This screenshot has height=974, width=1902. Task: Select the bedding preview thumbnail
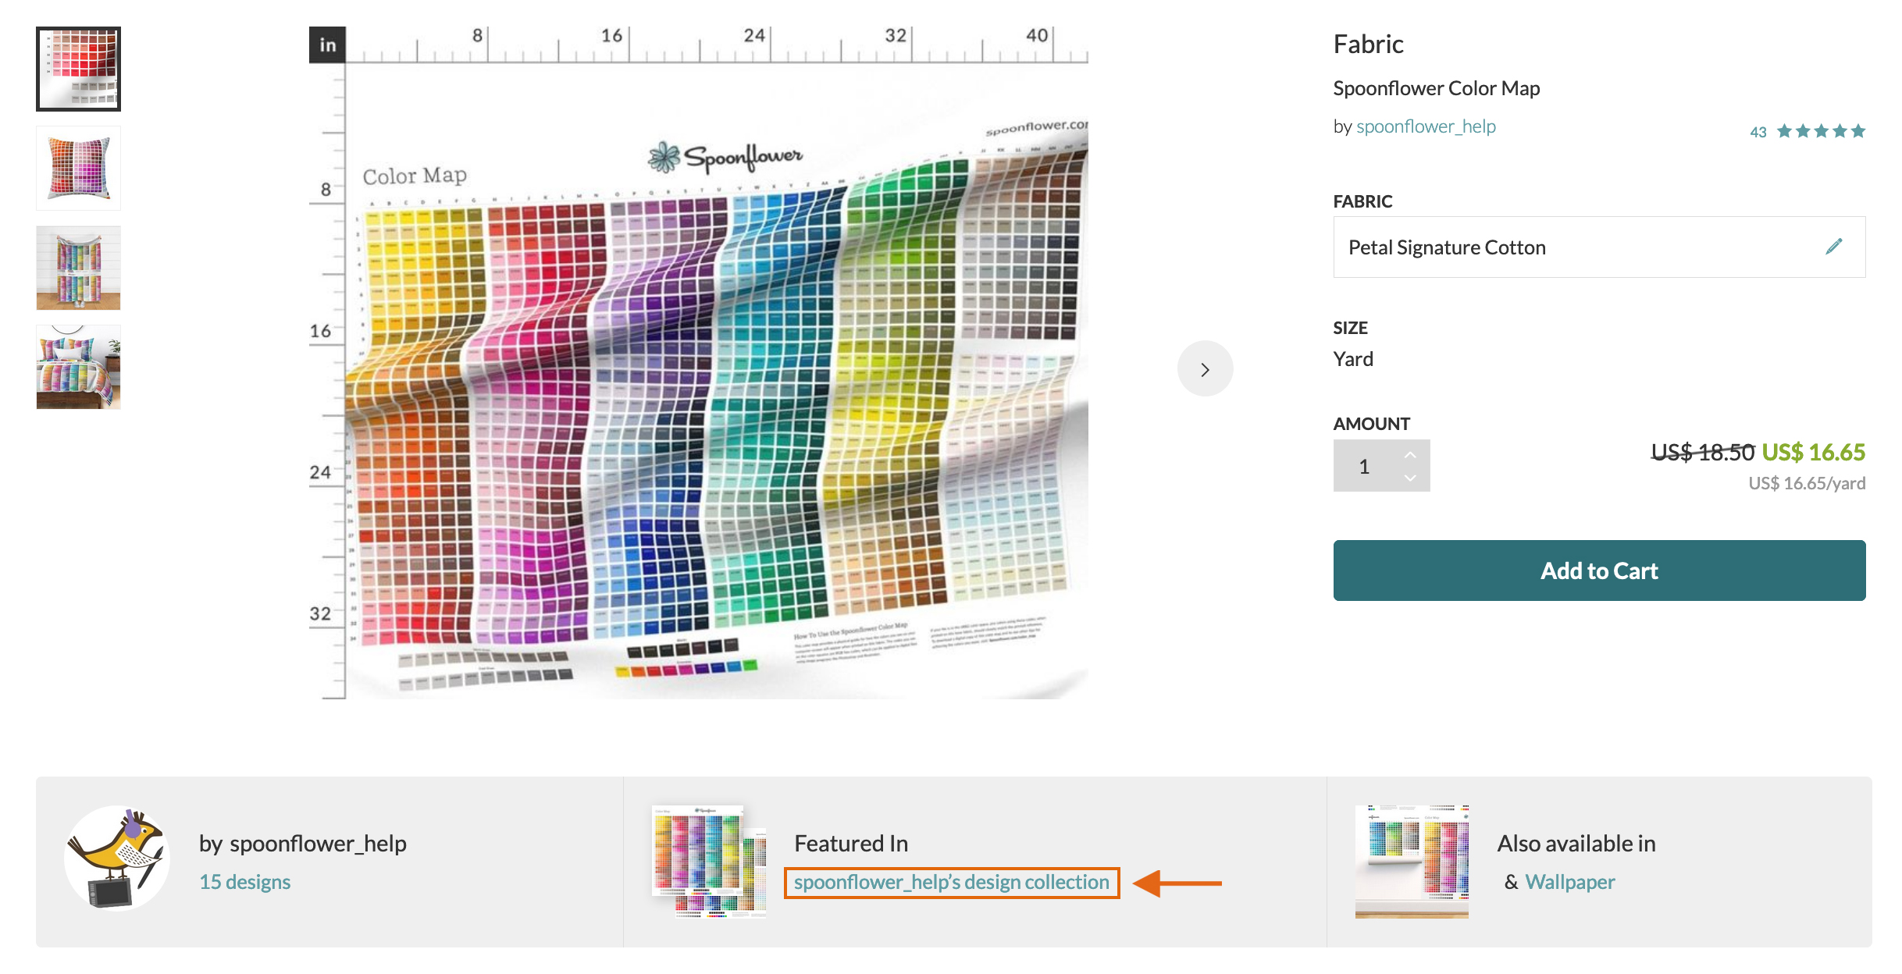pos(78,367)
